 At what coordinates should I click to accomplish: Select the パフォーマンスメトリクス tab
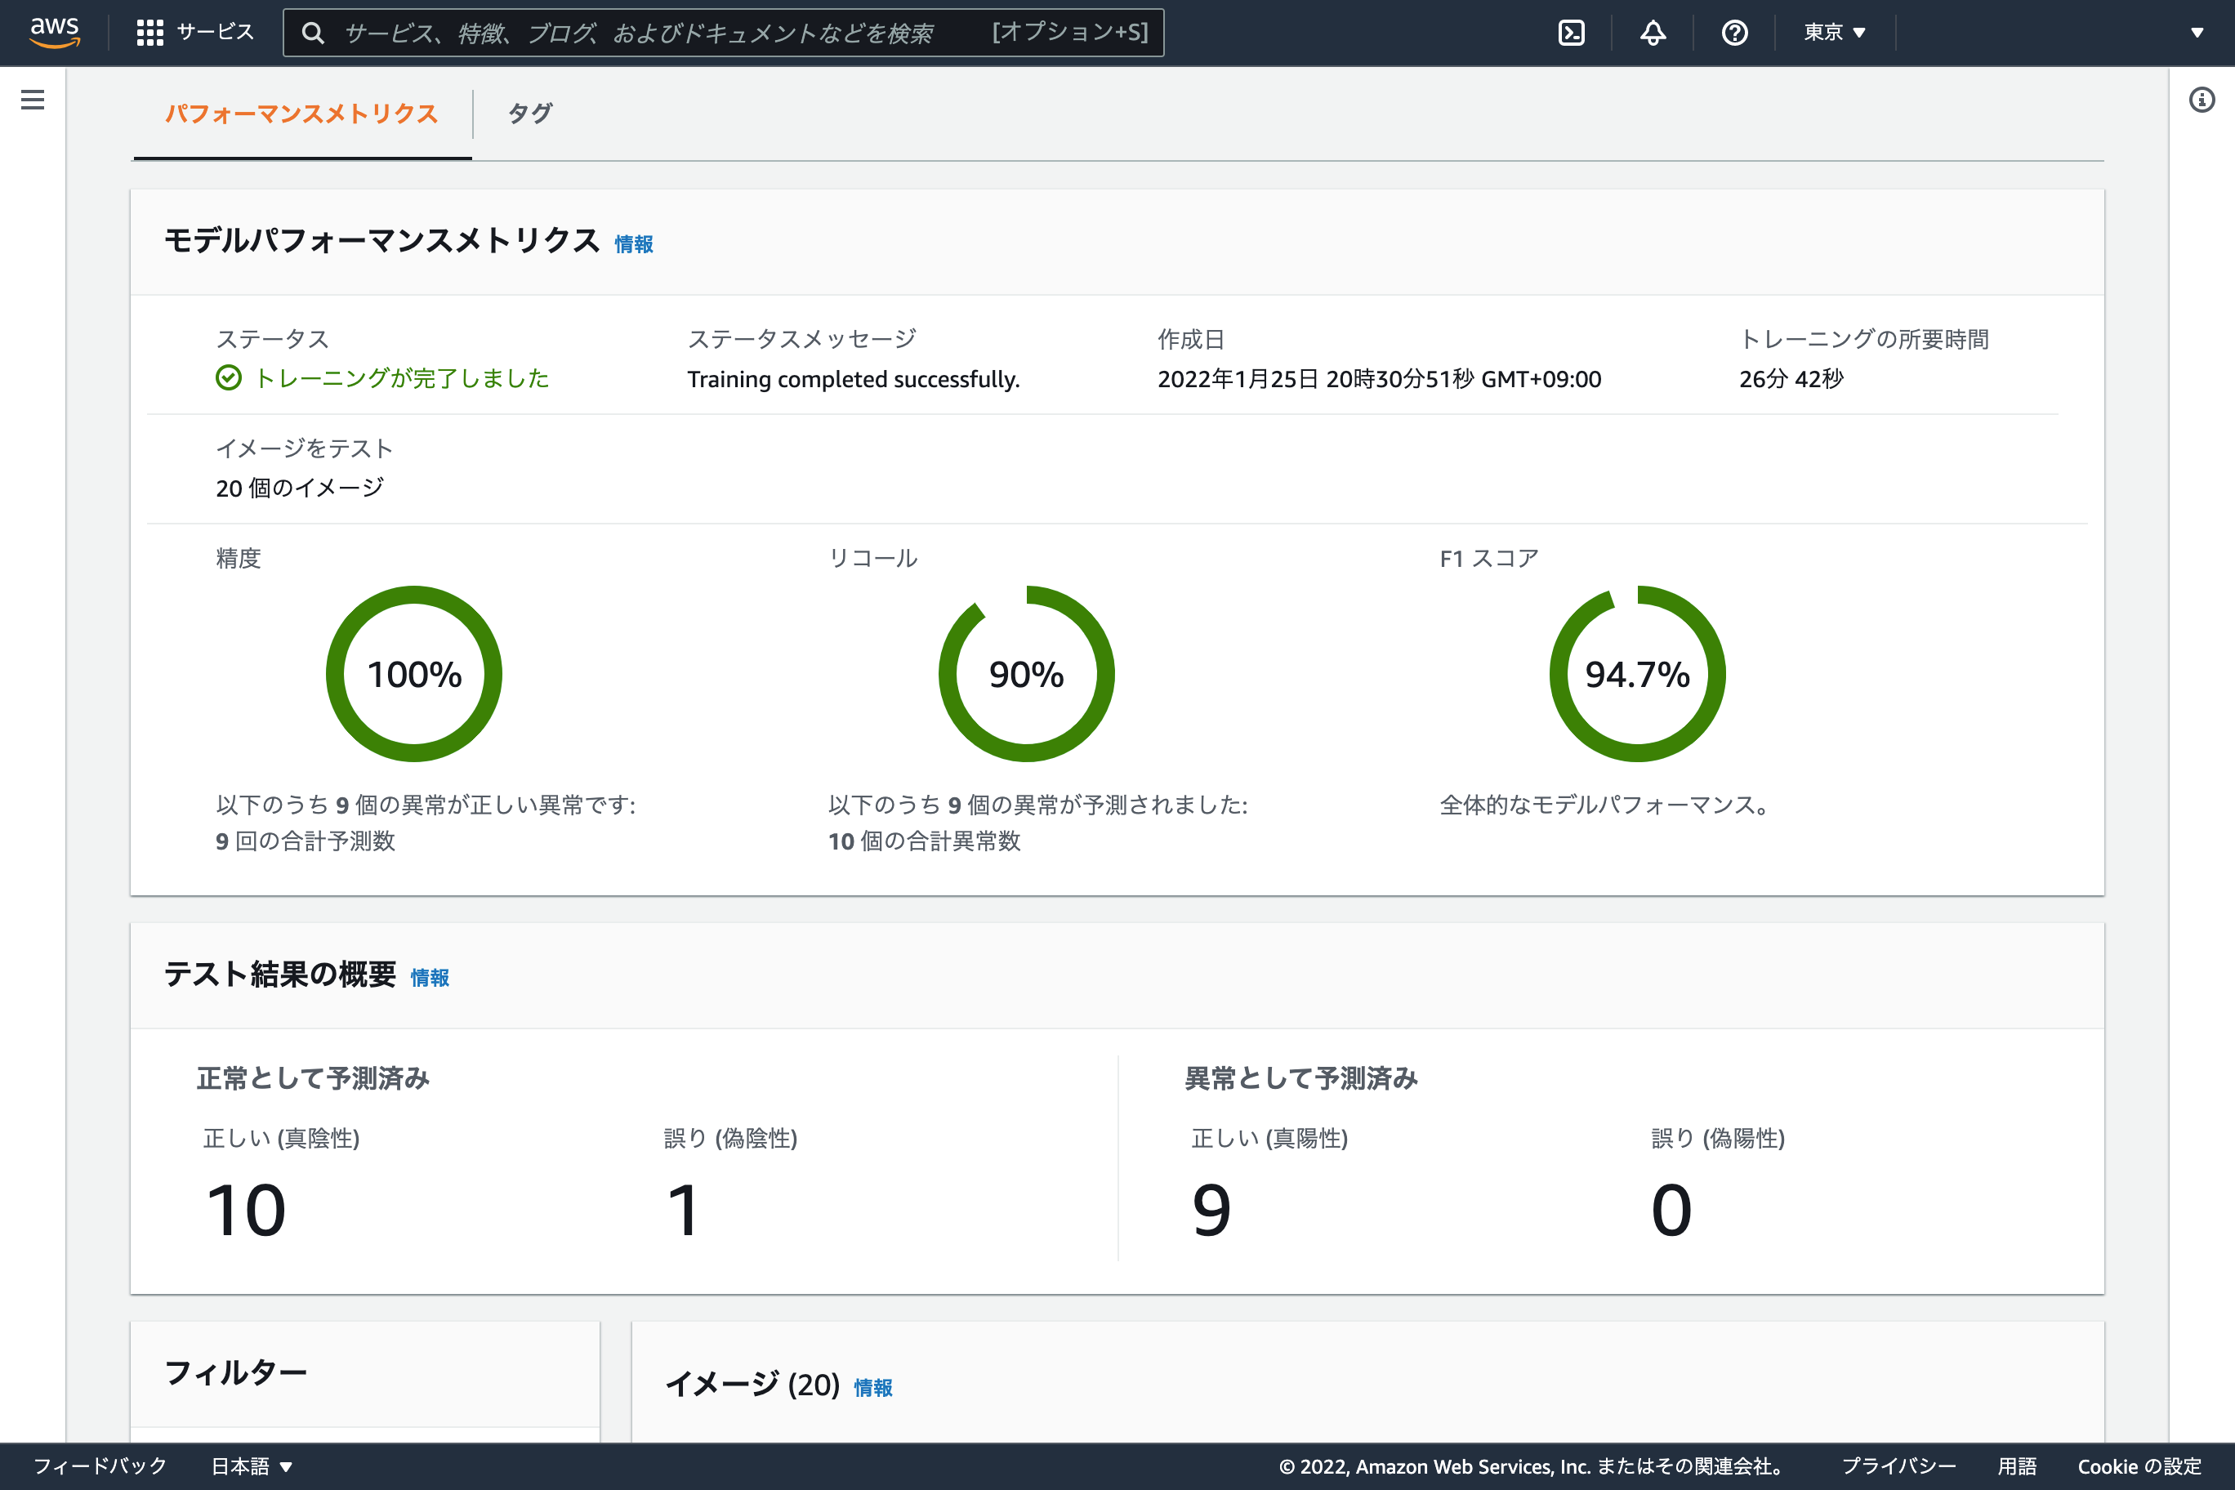click(302, 113)
